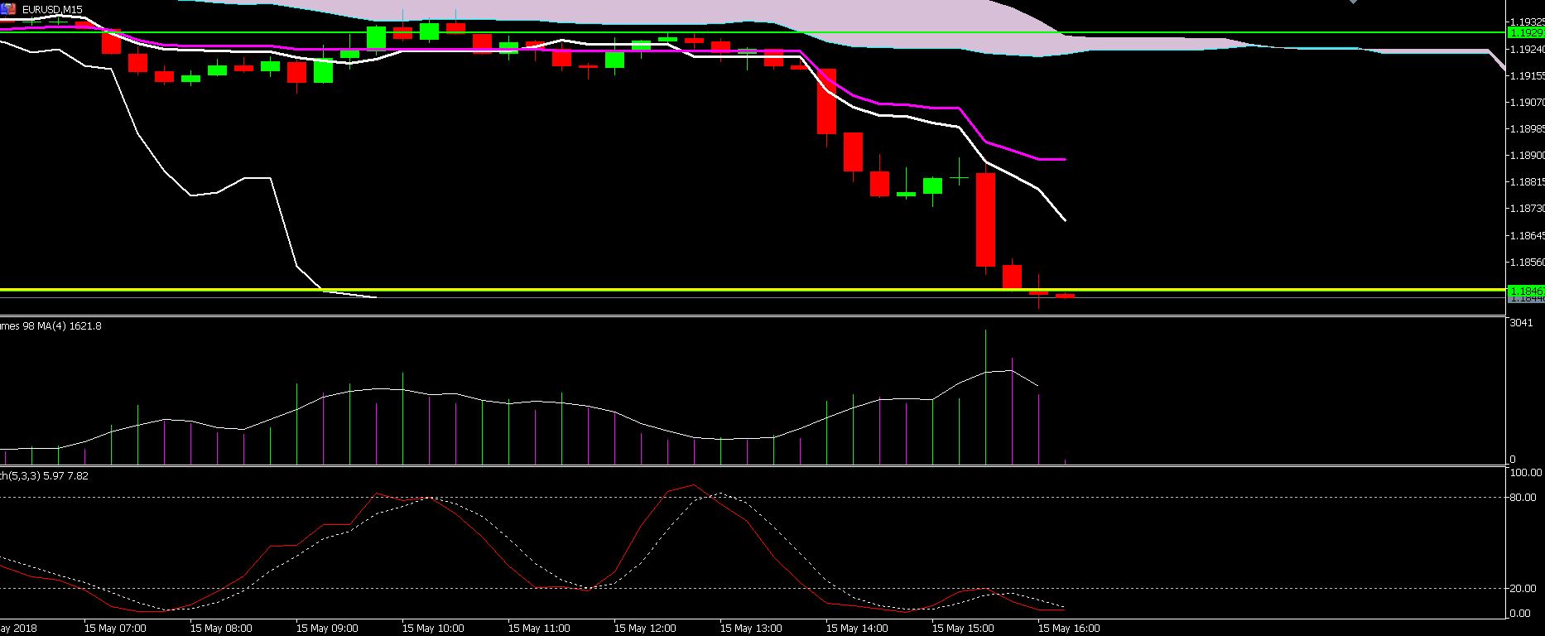Click the Stochastic (5,3,3) 5.97 7.82 label
This screenshot has width=1545, height=636.
[x=44, y=476]
